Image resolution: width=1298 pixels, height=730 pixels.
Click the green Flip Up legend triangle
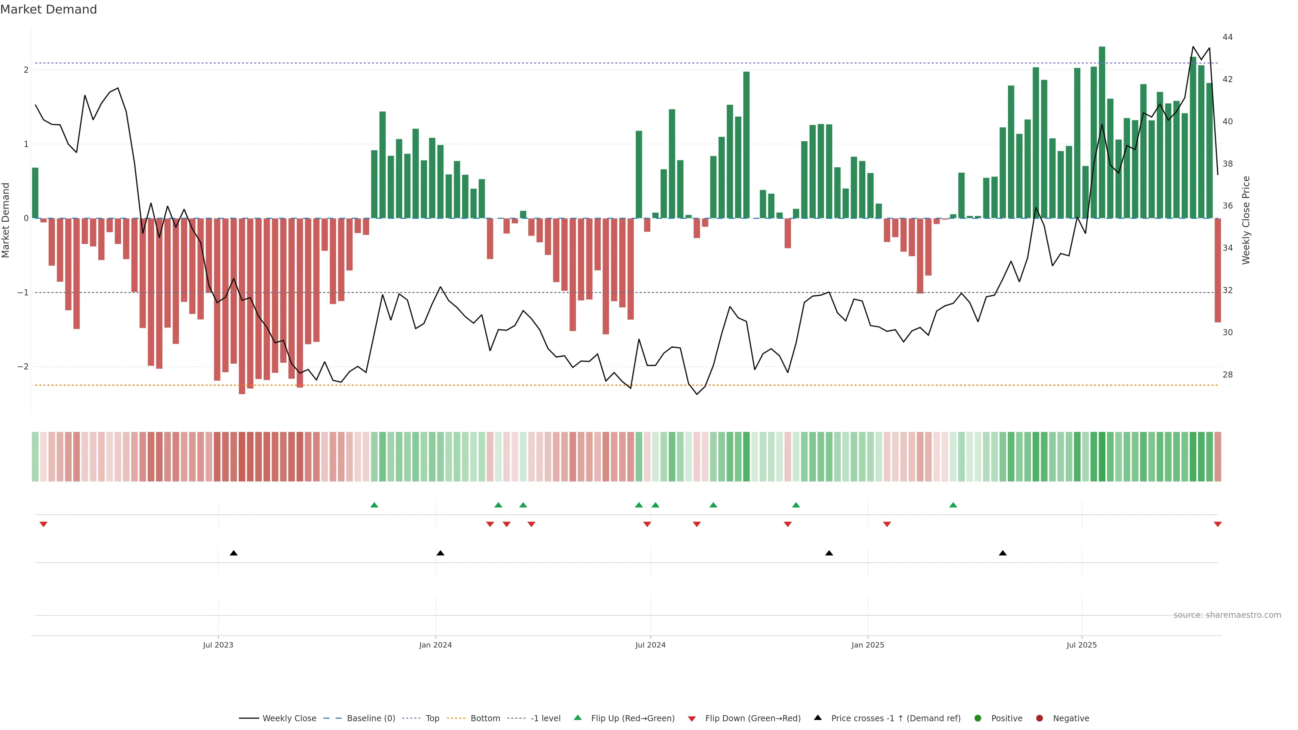577,717
